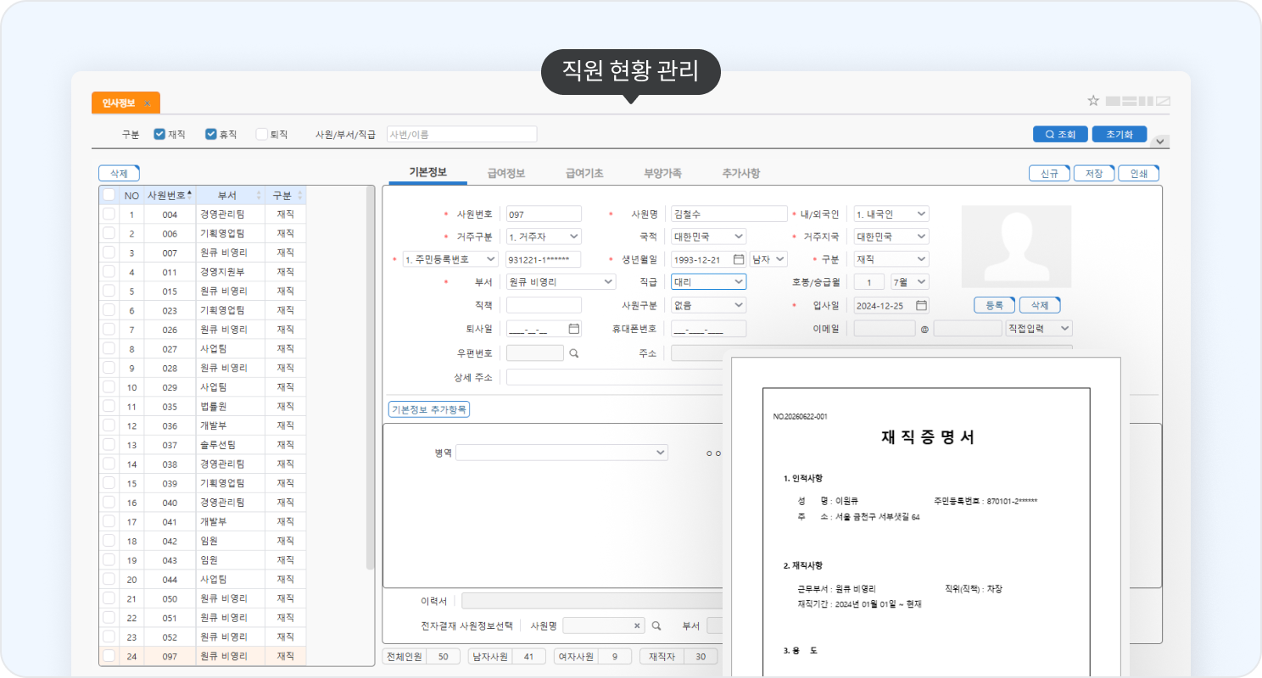The image size is (1262, 678).
Task: Click the 삭제 button above employee list
Action: pos(119,173)
